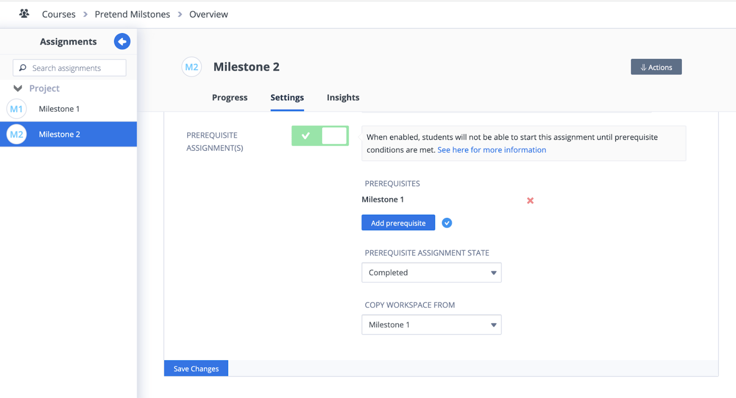Collapse the Assignments panel with the blue arrow
Viewport: 736px width, 398px height.
(122, 41)
